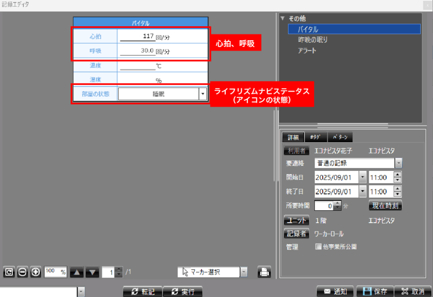Cancel editing with 取消 button
Image resolution: width=433 pixels, height=297 pixels.
[413, 291]
